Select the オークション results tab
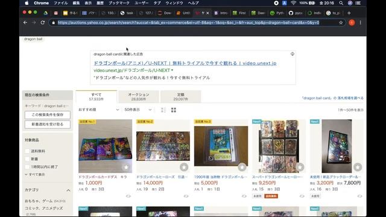The height and width of the screenshot is (217, 386). pyautogui.click(x=139, y=96)
